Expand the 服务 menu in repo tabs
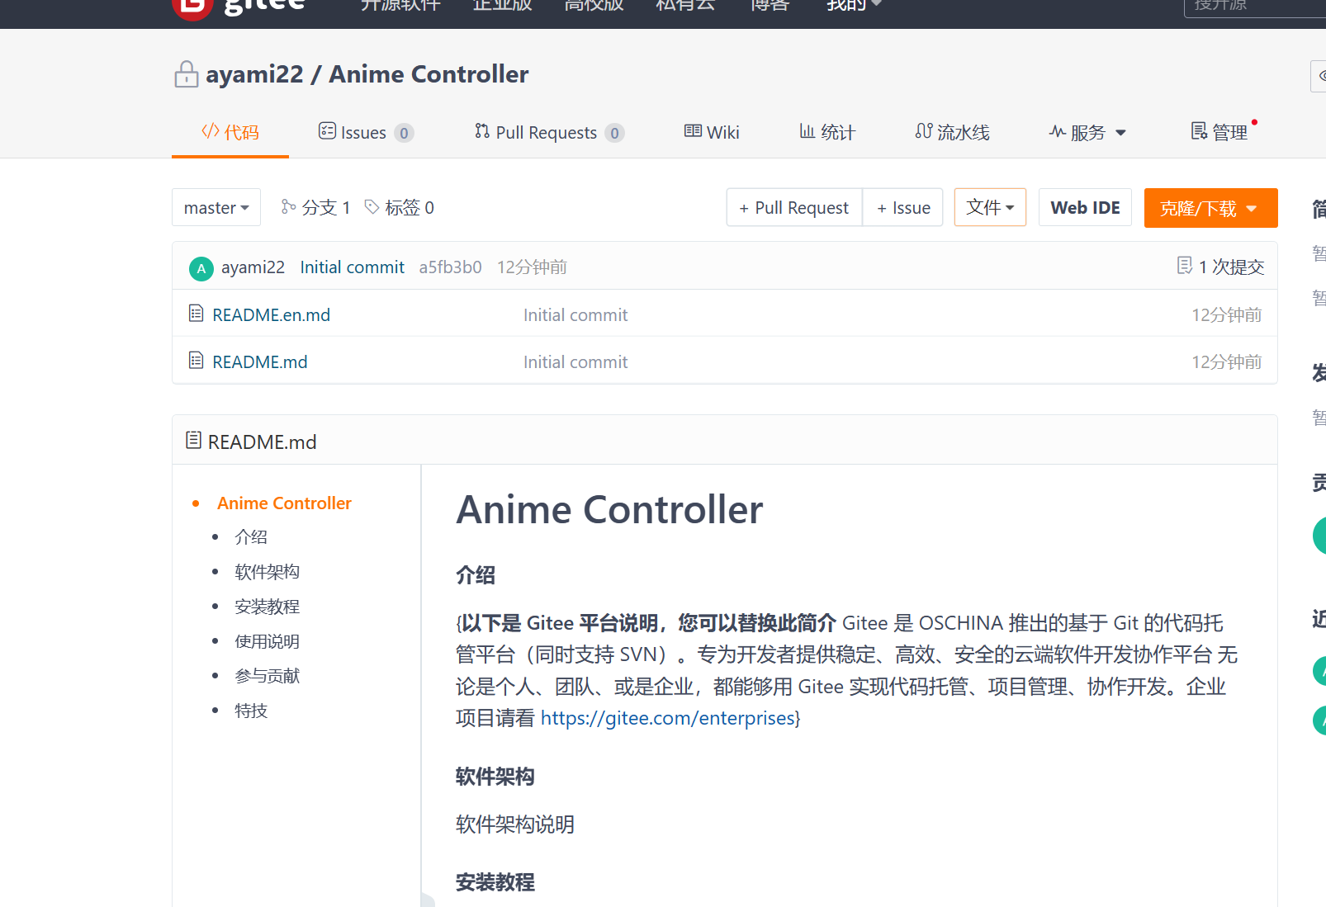The height and width of the screenshot is (907, 1326). tap(1087, 133)
